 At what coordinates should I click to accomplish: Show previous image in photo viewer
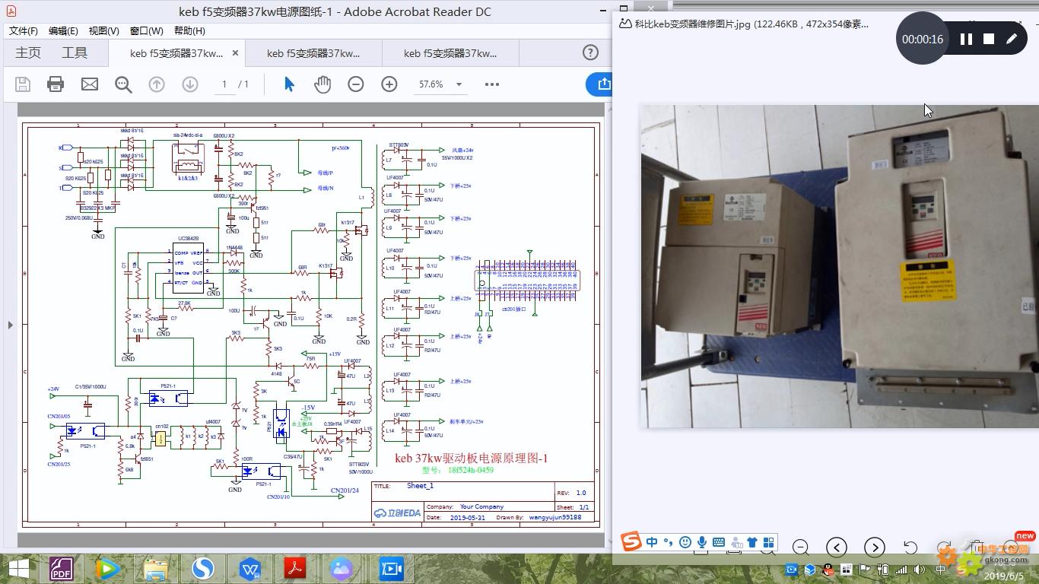coord(837,547)
